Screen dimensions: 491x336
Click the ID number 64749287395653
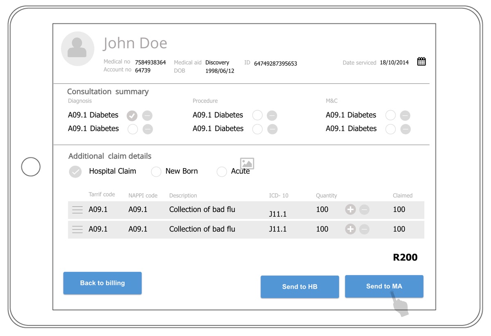tap(275, 63)
